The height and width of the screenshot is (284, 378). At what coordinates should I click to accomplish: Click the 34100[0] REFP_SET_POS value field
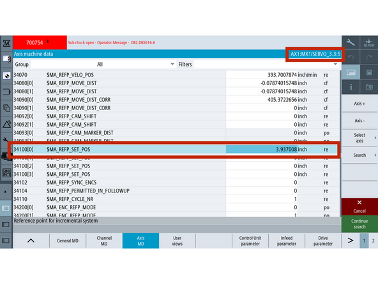click(262, 150)
